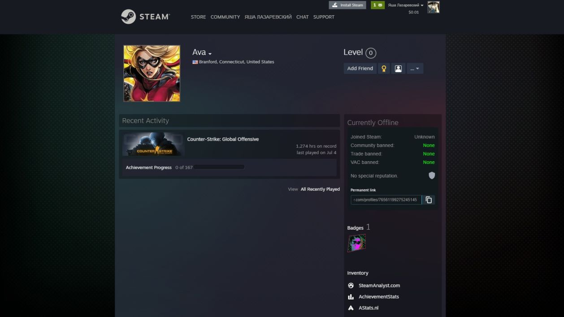The image size is (564, 317).
Task: Click the Level 0 badge circle
Action: click(x=371, y=53)
